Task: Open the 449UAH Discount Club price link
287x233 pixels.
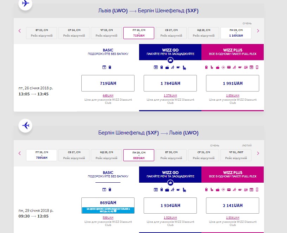Action: click(108, 95)
